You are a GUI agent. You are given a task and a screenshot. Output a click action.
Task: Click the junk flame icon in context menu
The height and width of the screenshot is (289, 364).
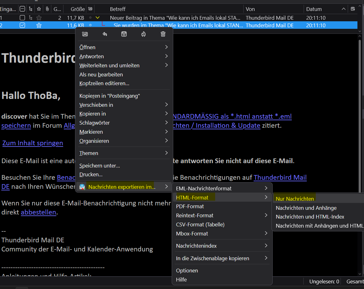(143, 34)
